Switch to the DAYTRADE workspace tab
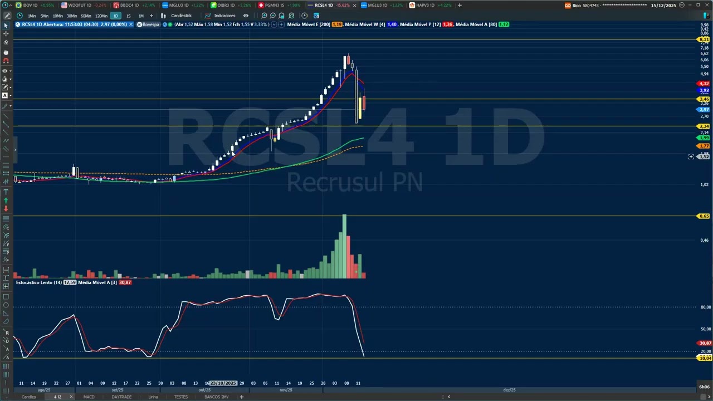The height and width of the screenshot is (401, 713). point(121,397)
